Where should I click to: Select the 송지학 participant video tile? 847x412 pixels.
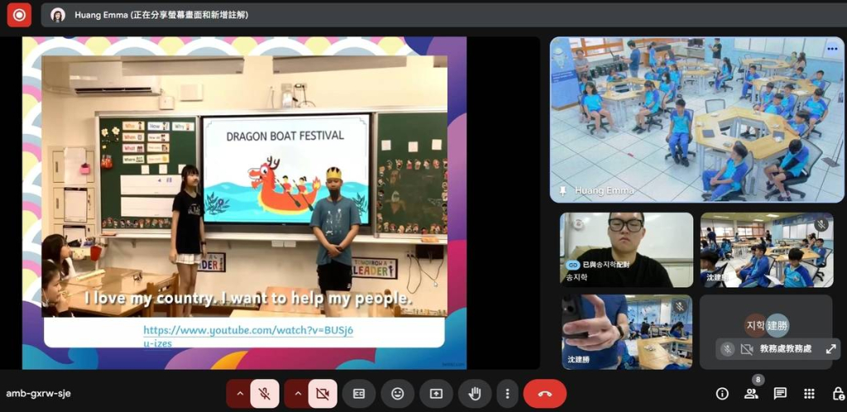pyautogui.click(x=627, y=250)
